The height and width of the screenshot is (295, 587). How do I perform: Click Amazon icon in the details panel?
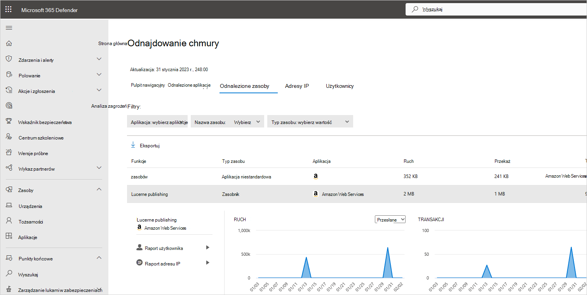coord(139,228)
